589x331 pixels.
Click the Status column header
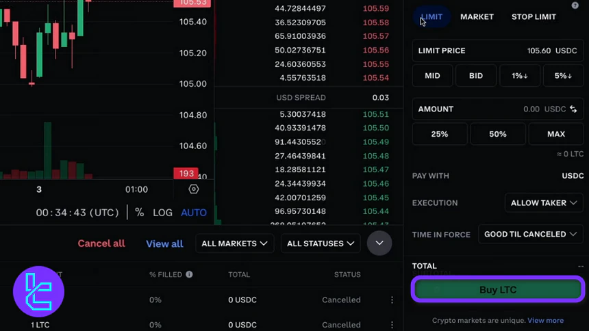pos(347,275)
